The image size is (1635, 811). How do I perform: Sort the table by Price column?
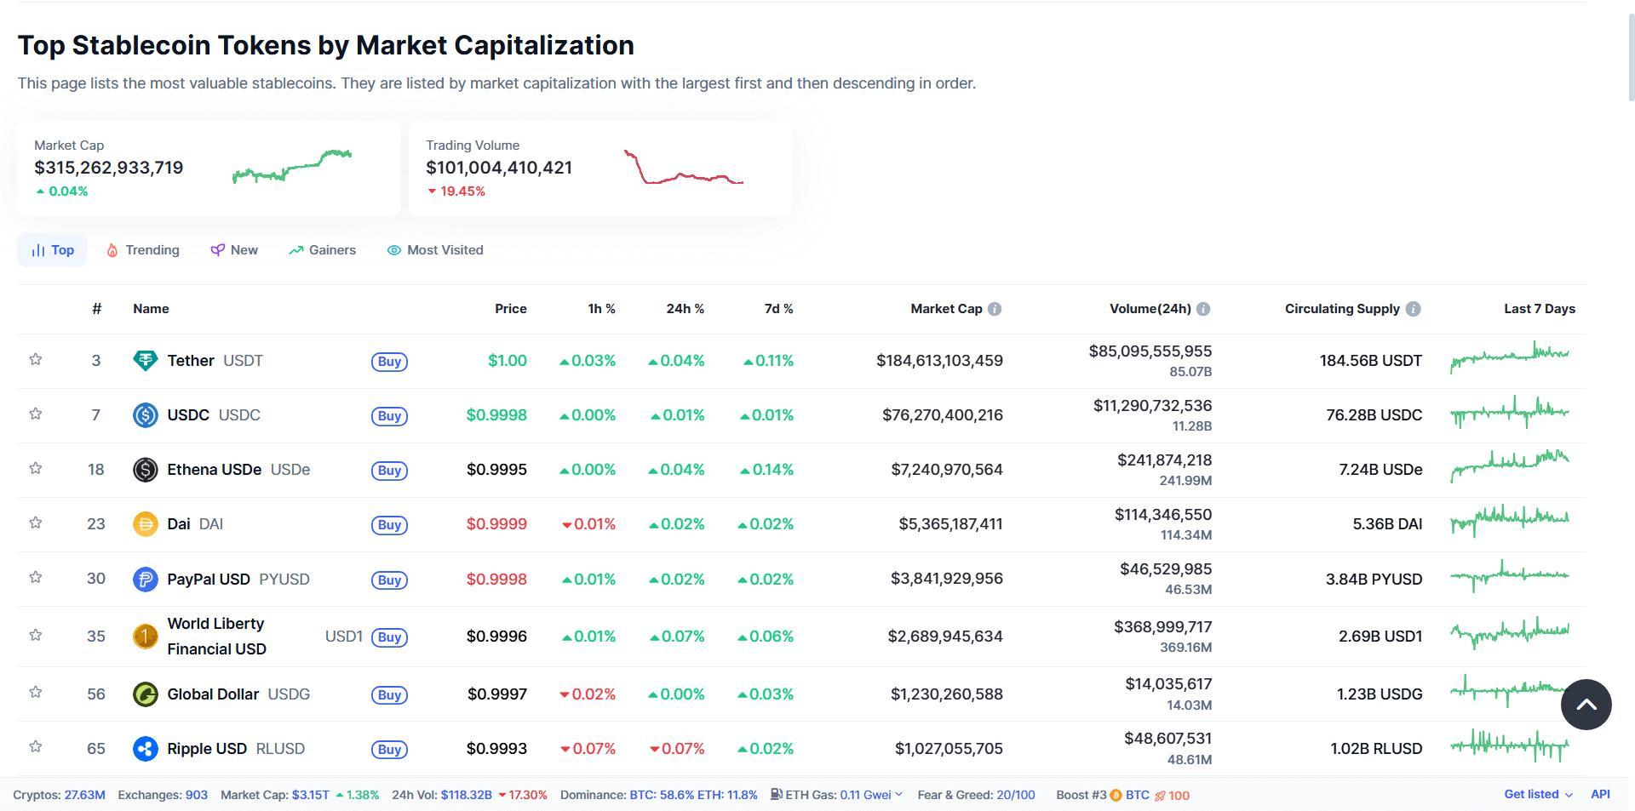tap(510, 309)
